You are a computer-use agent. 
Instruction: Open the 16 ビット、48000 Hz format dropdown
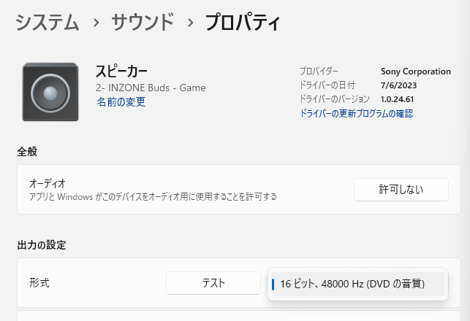pos(357,284)
